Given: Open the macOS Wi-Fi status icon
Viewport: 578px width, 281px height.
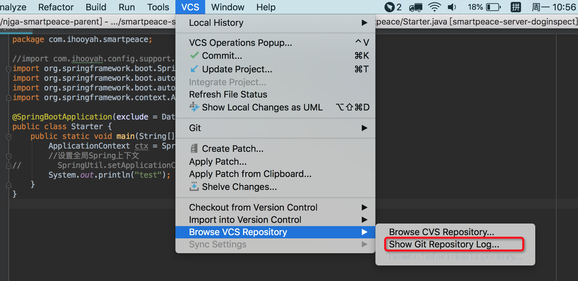Looking at the screenshot, I should [434, 6].
